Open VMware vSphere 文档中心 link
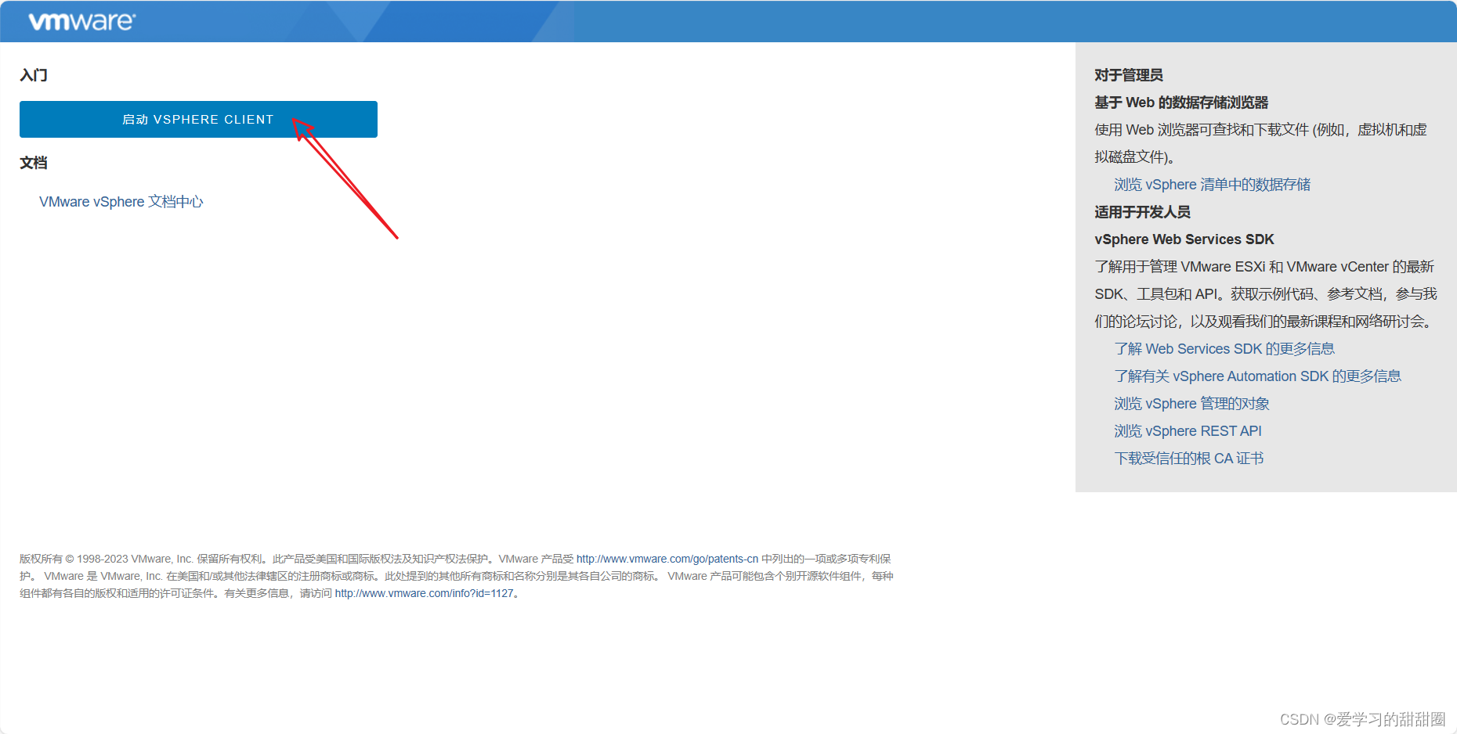 coord(121,202)
